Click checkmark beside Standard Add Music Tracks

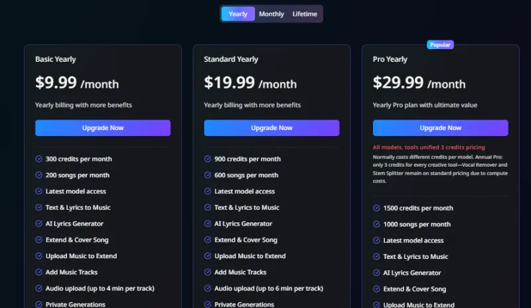[208, 272]
